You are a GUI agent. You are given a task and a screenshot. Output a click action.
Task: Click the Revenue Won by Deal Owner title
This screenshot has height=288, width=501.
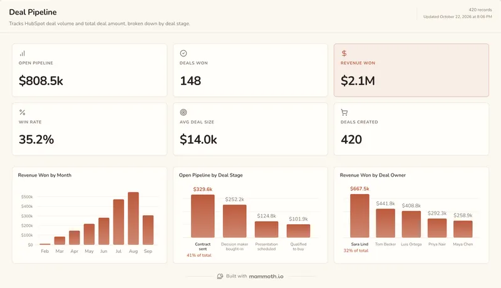373,175
